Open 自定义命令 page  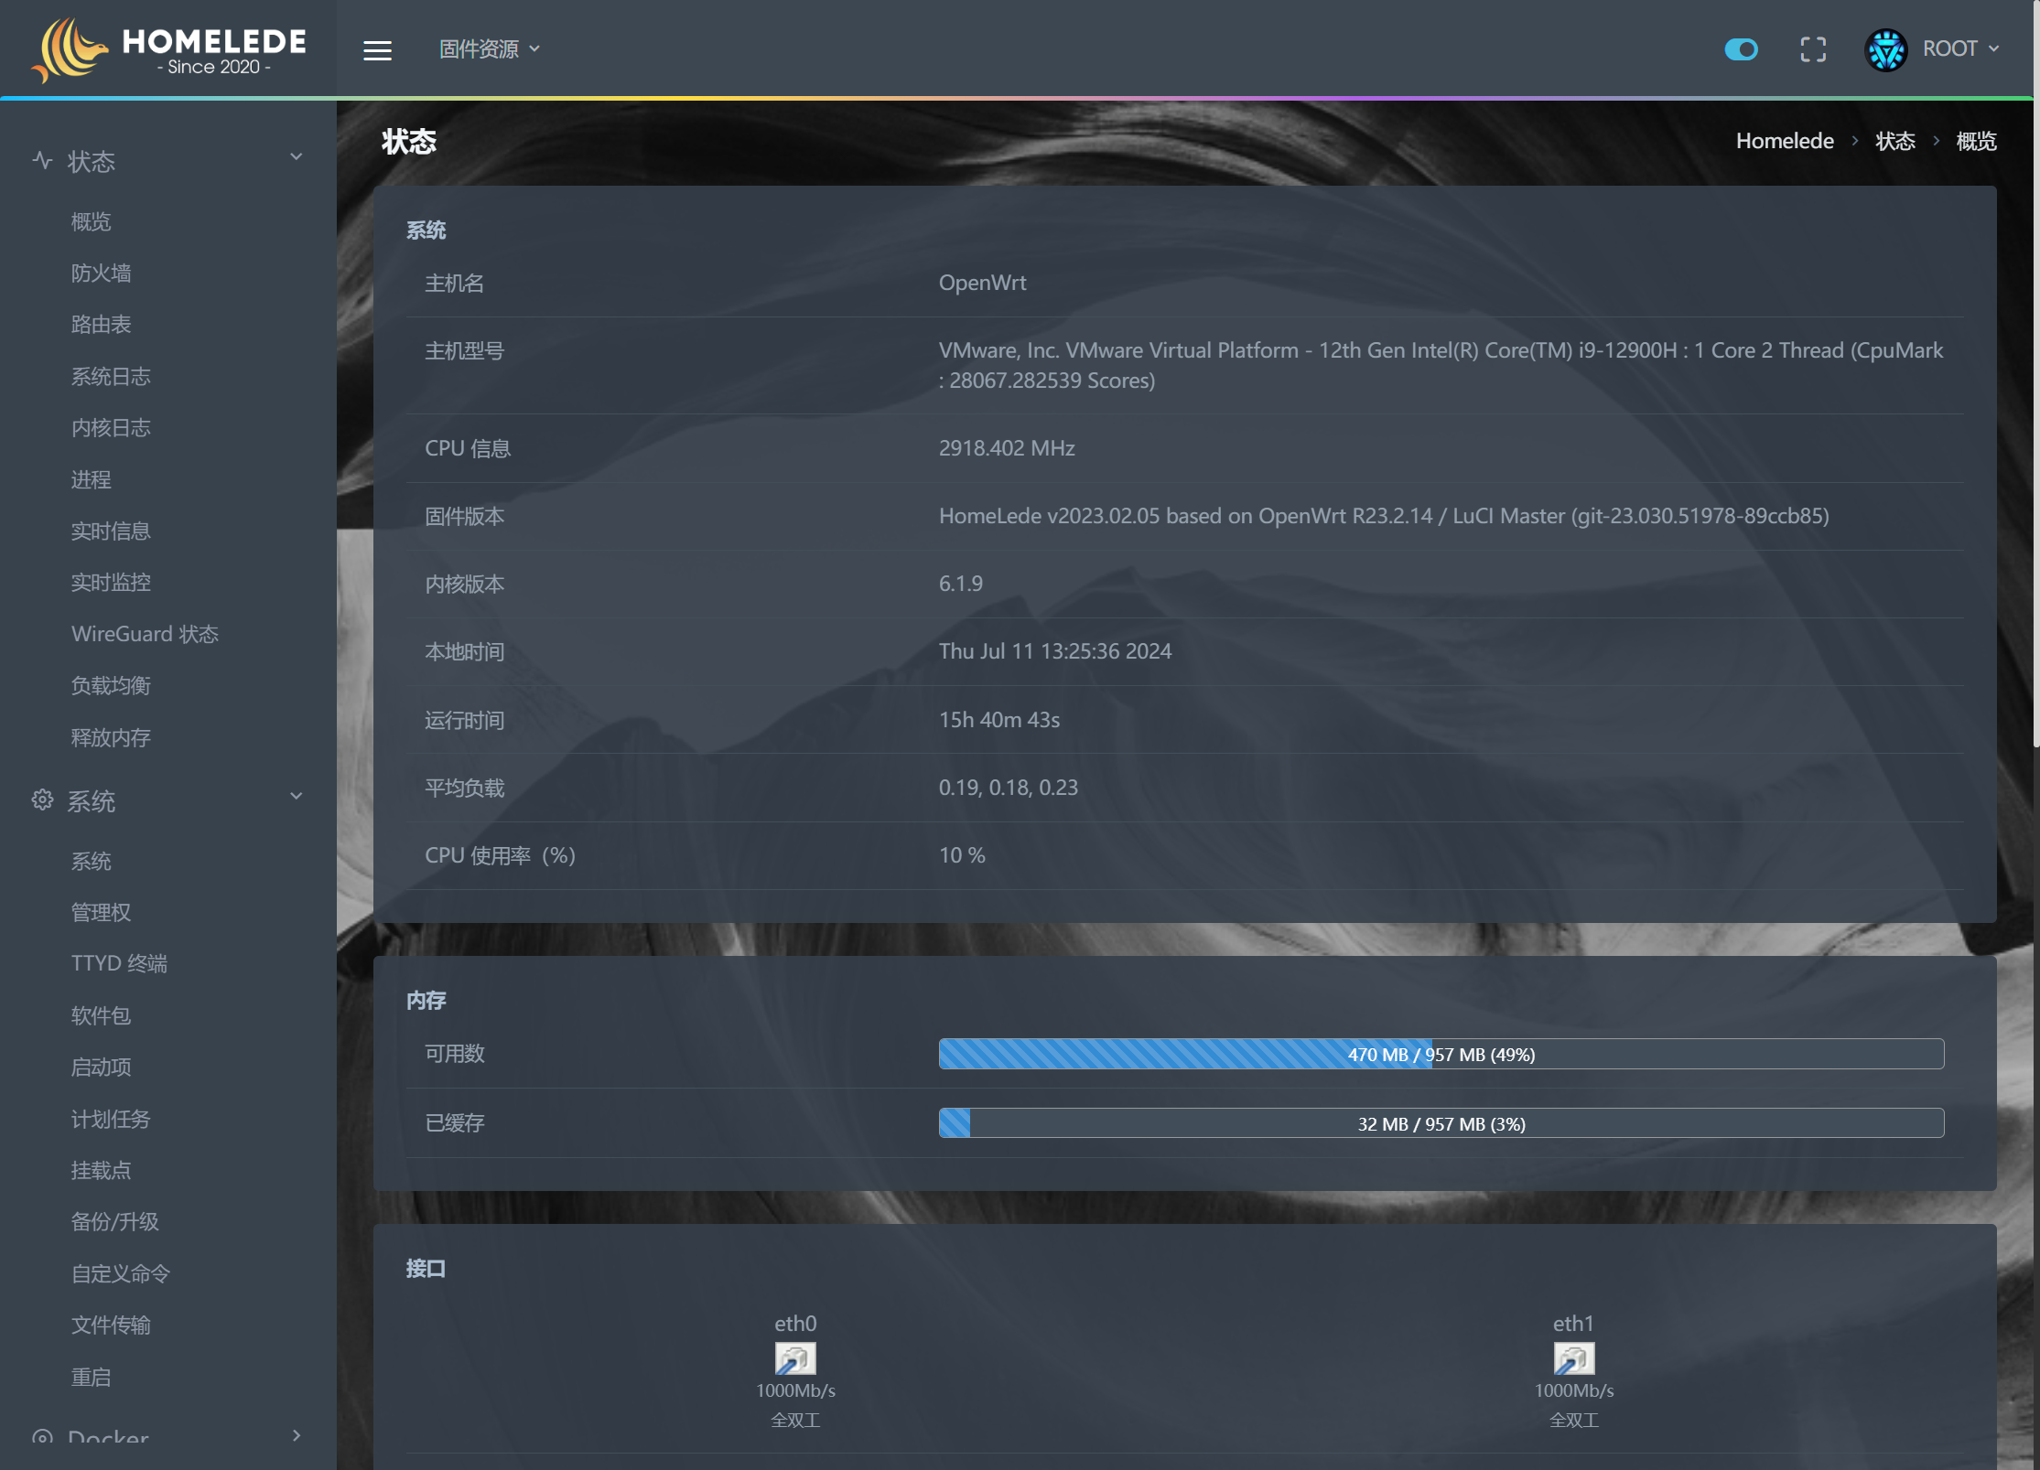[x=122, y=1273]
